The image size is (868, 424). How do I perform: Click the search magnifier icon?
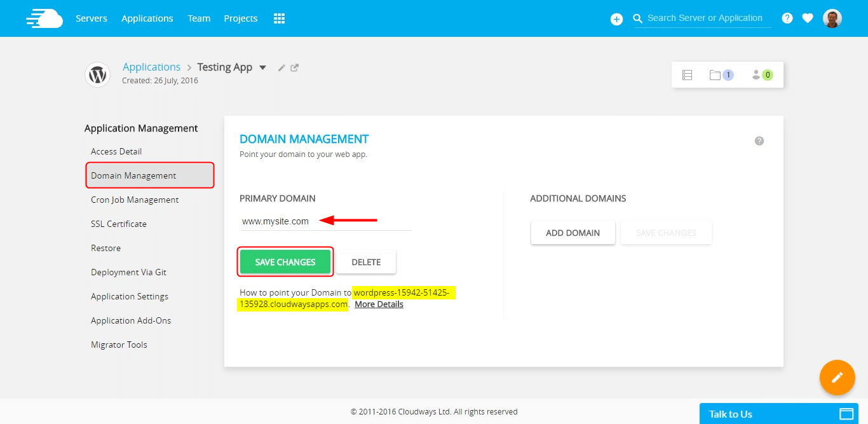coord(638,18)
